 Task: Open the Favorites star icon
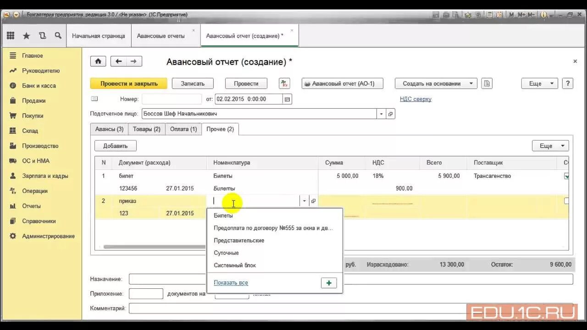tap(27, 36)
